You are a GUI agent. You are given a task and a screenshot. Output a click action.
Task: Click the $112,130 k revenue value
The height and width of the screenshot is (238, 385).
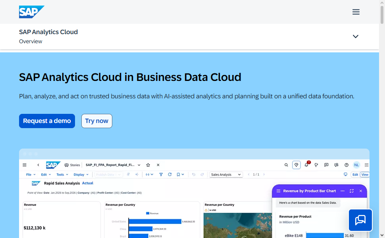click(35, 228)
